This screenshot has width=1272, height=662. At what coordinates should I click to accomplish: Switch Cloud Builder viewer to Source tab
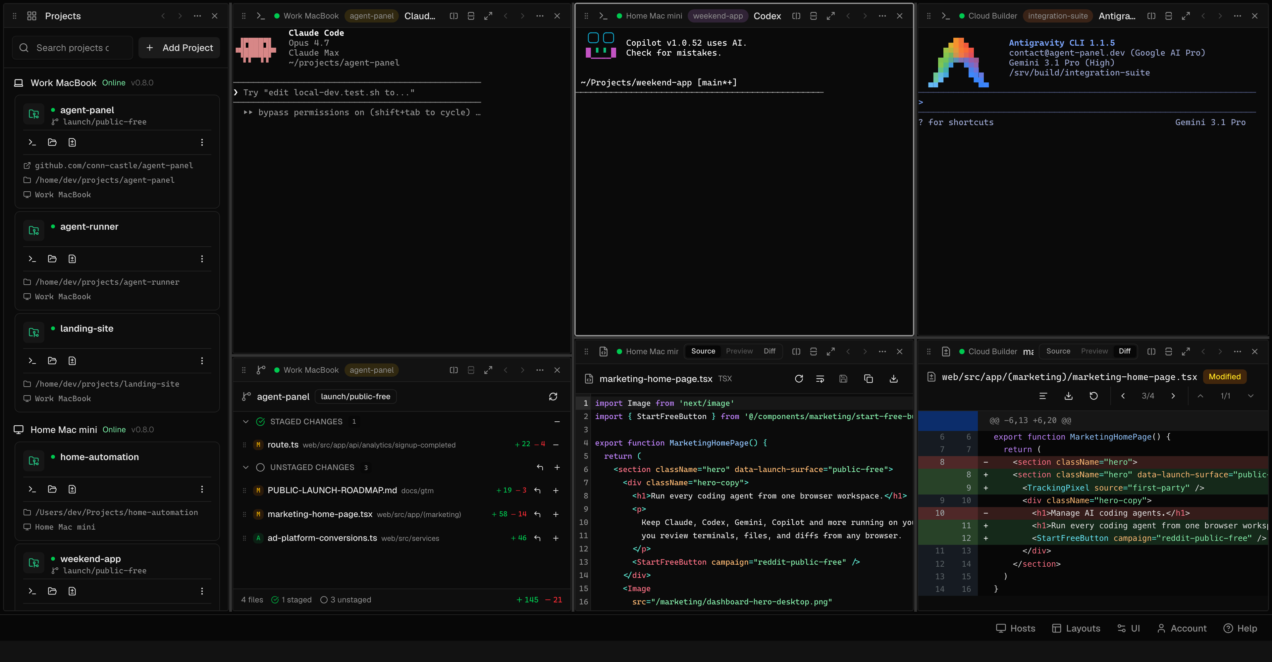pos(1058,351)
